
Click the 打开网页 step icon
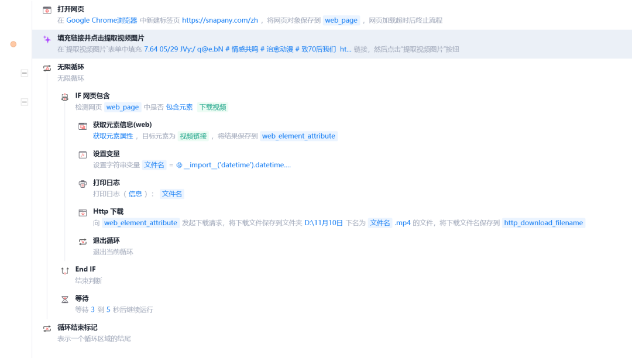pyautogui.click(x=47, y=10)
